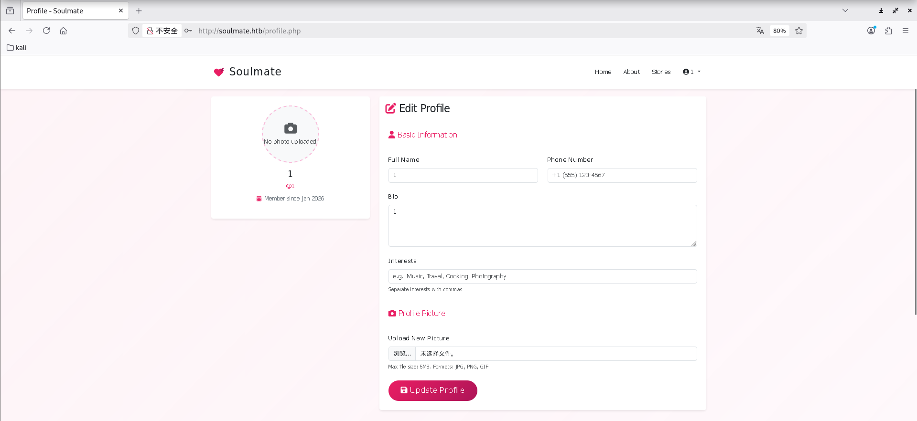The image size is (917, 421).
Task: Click the browser reload icon
Action: click(46, 31)
